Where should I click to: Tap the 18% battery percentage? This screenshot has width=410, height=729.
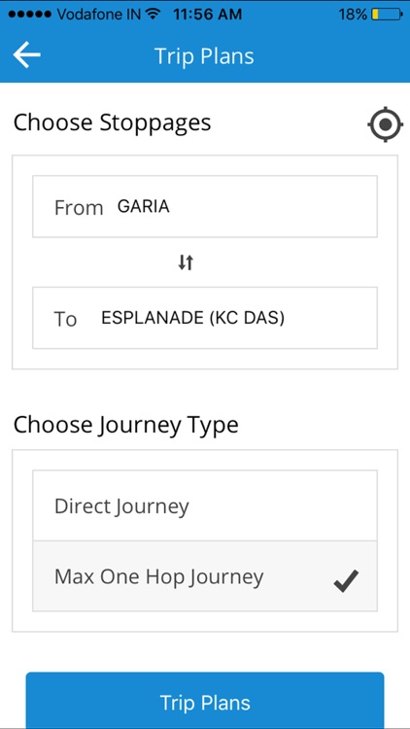tap(353, 15)
